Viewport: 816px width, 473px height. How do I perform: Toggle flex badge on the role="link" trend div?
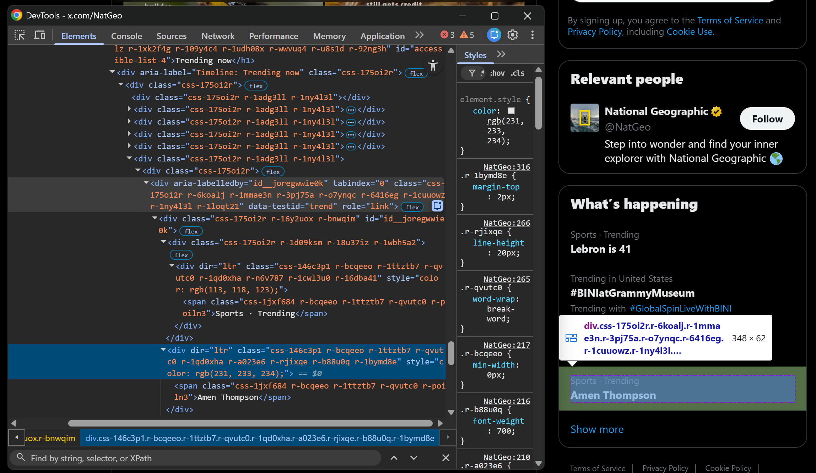[x=412, y=207]
